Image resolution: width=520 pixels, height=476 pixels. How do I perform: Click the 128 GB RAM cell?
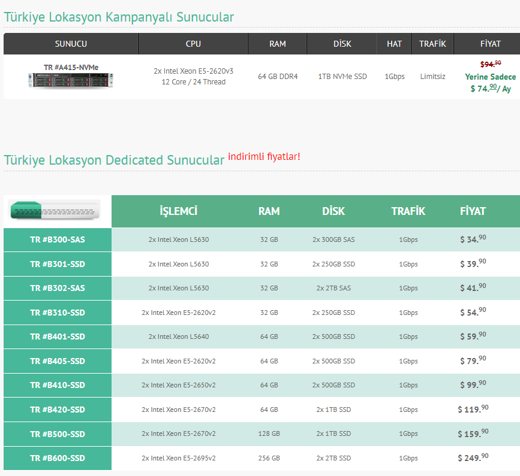click(x=269, y=433)
